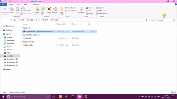Click Cortana Ask me anything box
This screenshot has height=99, width=177.
point(28,97)
